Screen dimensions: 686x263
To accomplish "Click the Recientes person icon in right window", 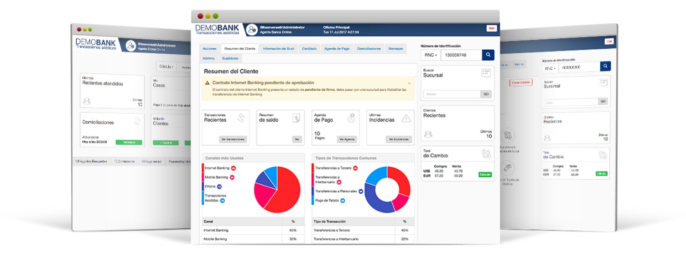I will pyautogui.click(x=547, y=138).
